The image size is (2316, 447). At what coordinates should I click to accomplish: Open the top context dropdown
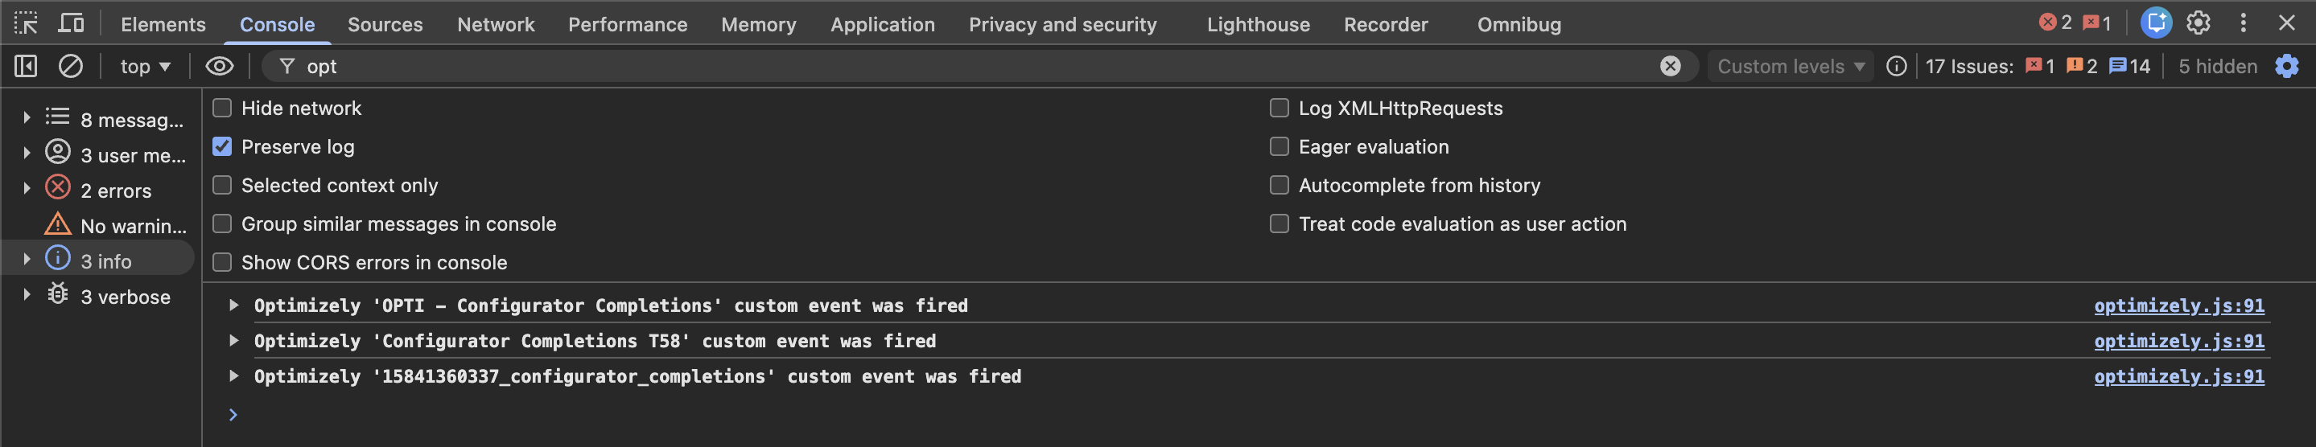(x=145, y=67)
